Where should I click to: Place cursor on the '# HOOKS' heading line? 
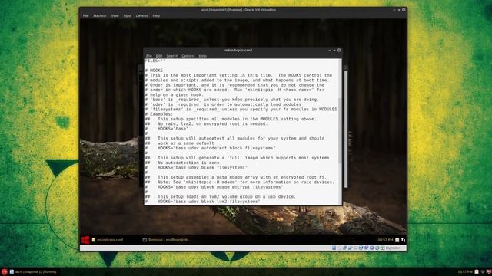point(154,71)
